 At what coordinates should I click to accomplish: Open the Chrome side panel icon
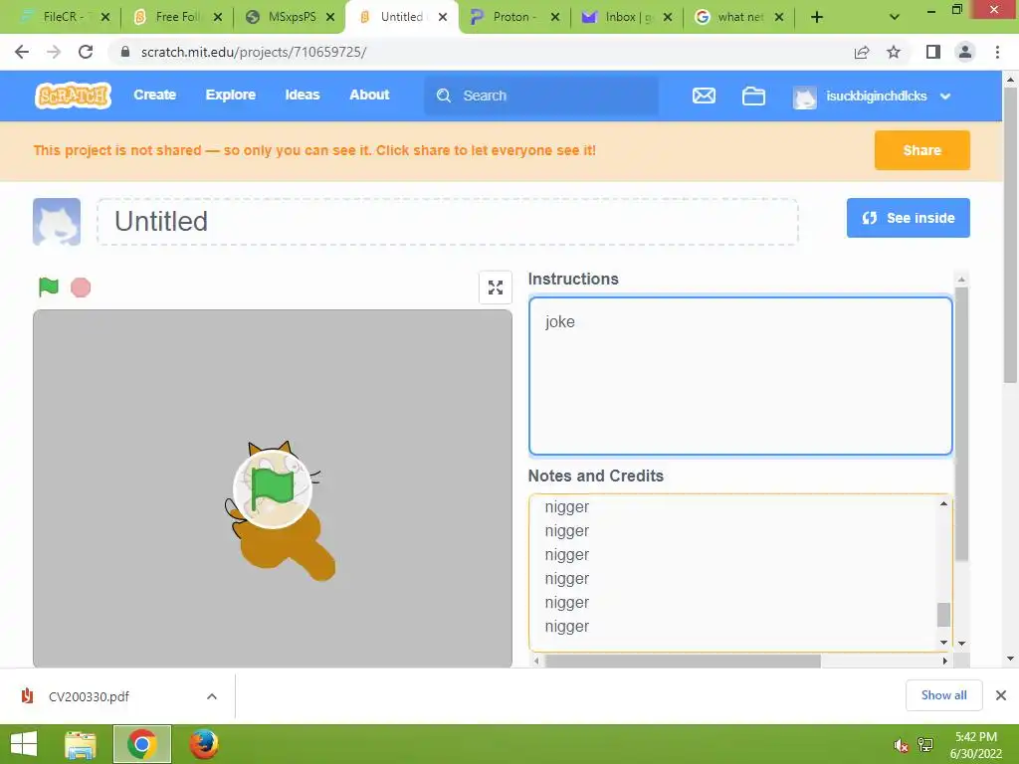pos(933,52)
